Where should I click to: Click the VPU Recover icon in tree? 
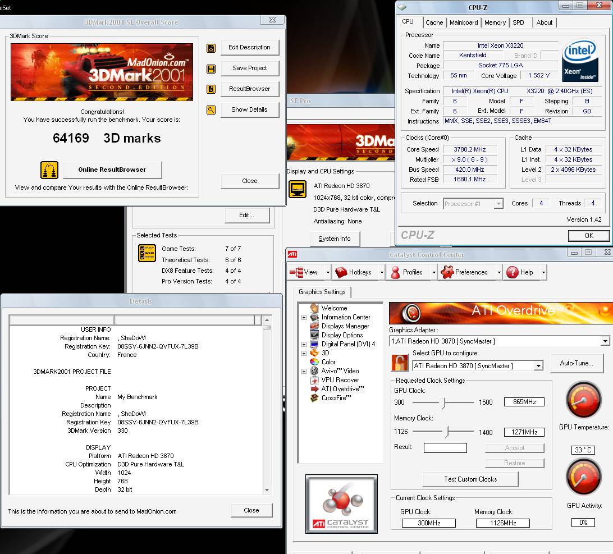coord(314,380)
